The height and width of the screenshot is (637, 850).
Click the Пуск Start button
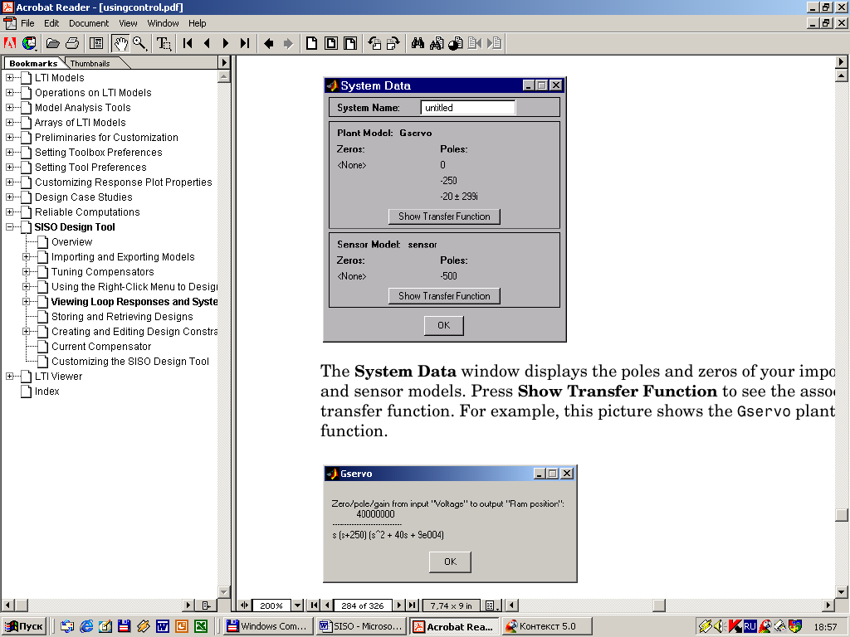pos(24,627)
